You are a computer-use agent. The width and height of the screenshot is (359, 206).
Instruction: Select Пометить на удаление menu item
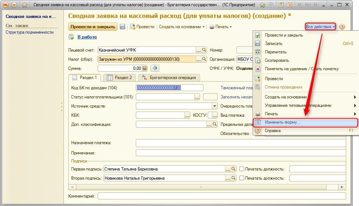305,69
